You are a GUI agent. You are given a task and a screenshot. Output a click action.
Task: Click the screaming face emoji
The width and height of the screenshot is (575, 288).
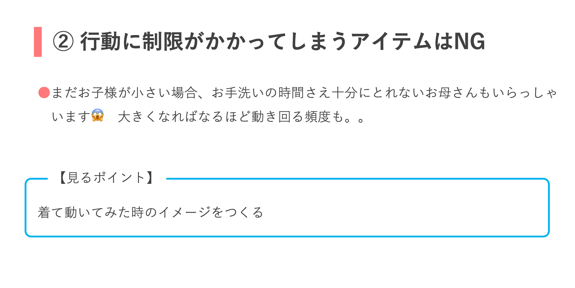[98, 116]
